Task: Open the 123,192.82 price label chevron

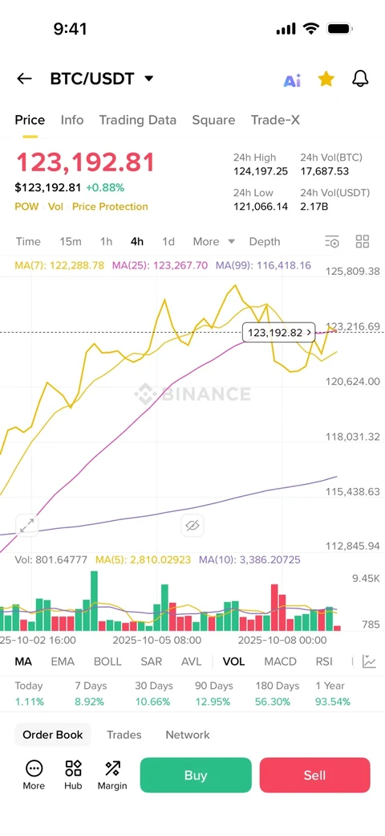Action: [309, 333]
